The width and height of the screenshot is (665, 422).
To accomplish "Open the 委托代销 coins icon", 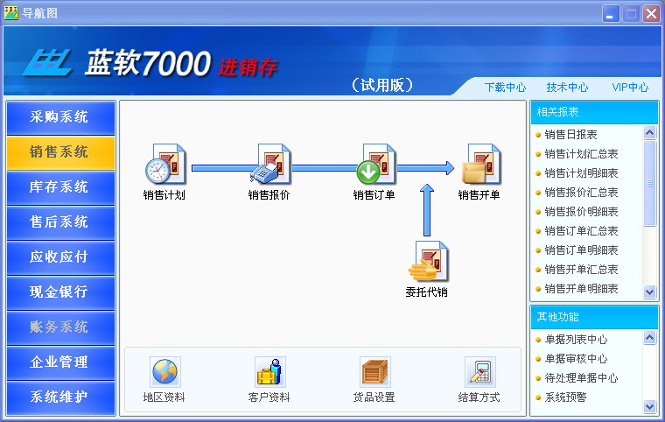I will [428, 261].
